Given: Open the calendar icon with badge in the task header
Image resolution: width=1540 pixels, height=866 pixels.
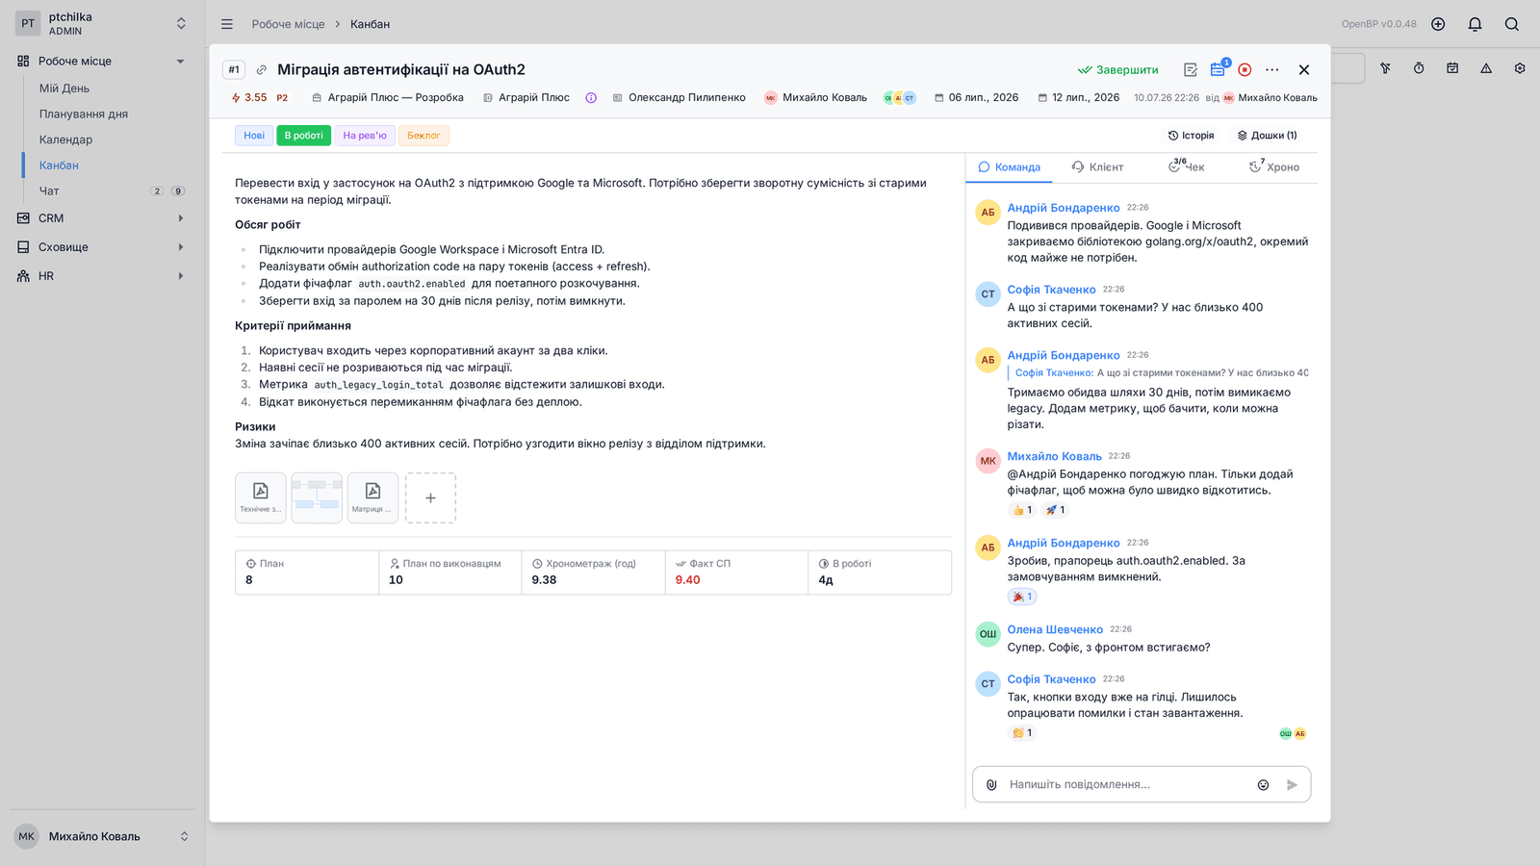Looking at the screenshot, I should click(x=1219, y=68).
